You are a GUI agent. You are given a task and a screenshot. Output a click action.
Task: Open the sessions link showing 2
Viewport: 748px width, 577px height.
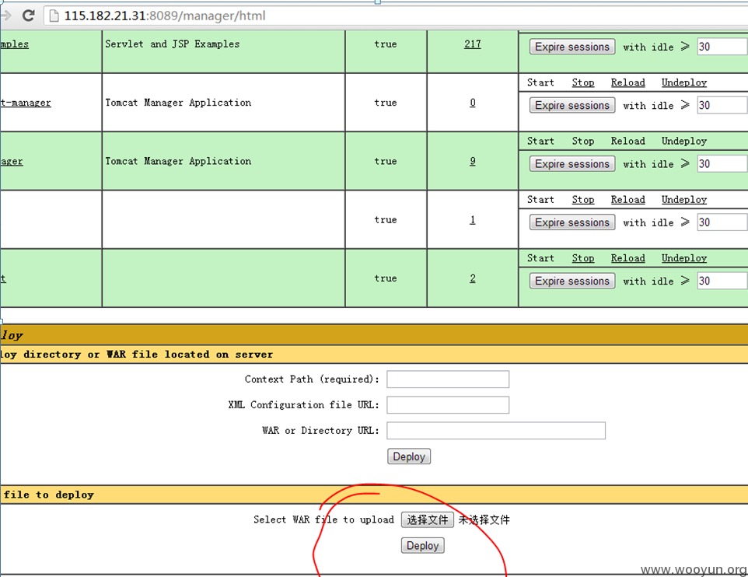[472, 278]
